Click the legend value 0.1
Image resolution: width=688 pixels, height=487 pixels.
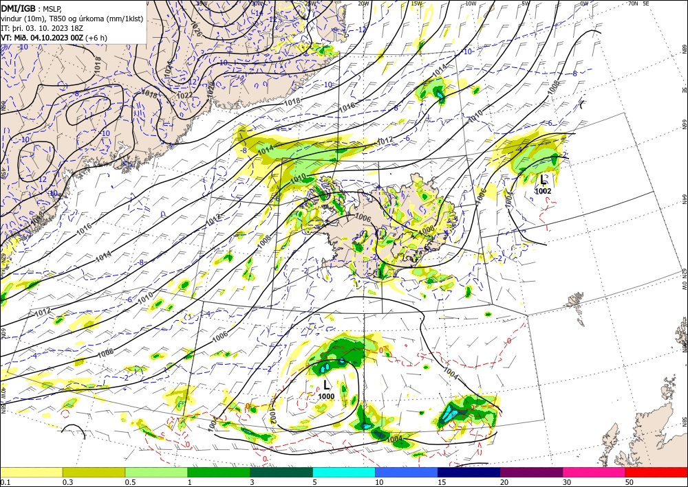click(4, 482)
